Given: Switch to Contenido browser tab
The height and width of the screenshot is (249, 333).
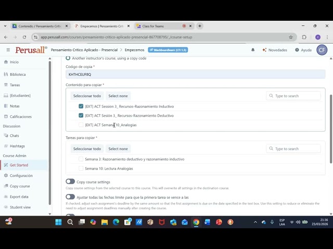Looking at the screenshot, I should point(40,26).
